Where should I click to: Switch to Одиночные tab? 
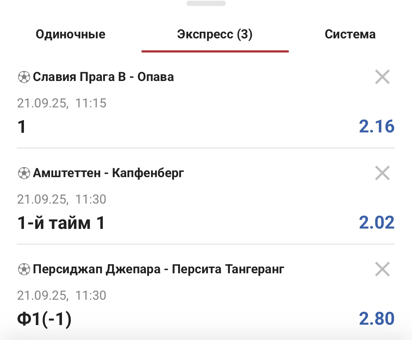pyautogui.click(x=70, y=35)
